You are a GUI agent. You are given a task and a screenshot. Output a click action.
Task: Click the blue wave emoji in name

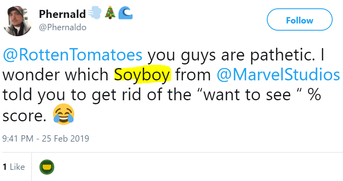(126, 14)
